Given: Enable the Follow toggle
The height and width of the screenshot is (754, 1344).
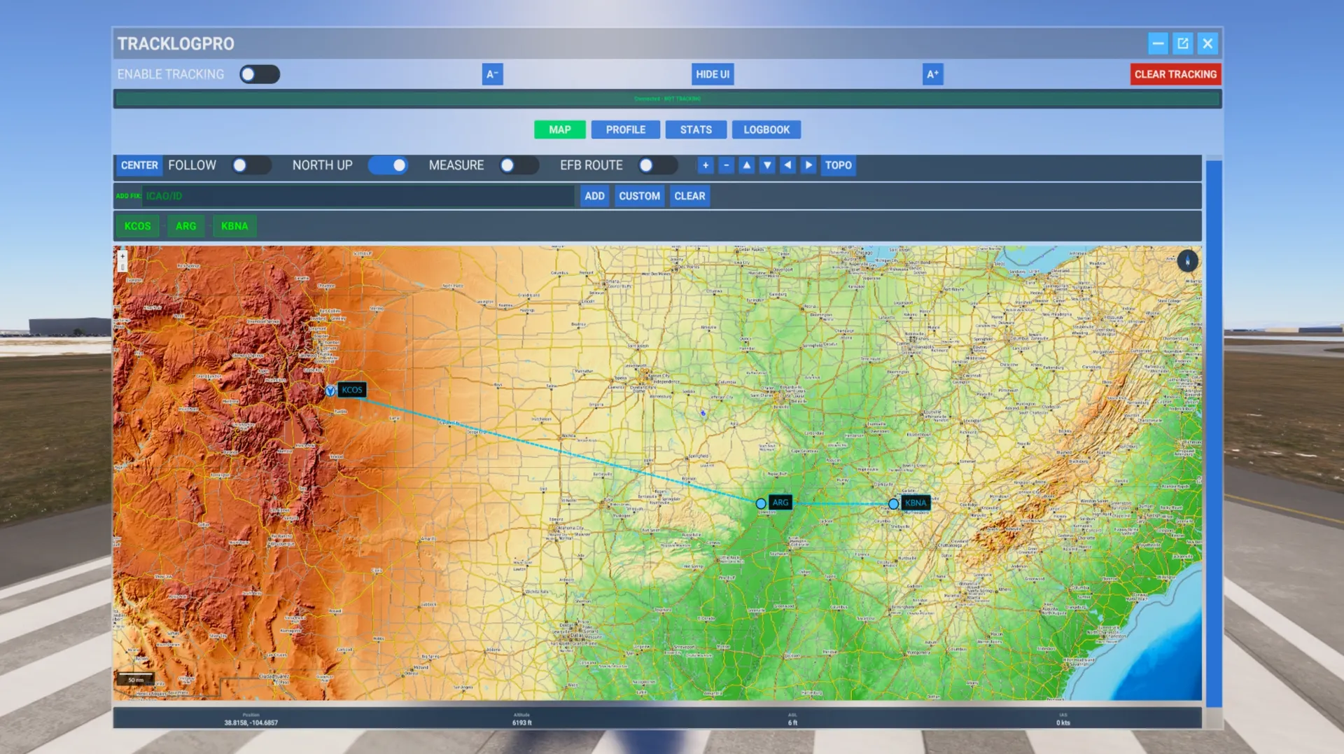Looking at the screenshot, I should pos(251,165).
